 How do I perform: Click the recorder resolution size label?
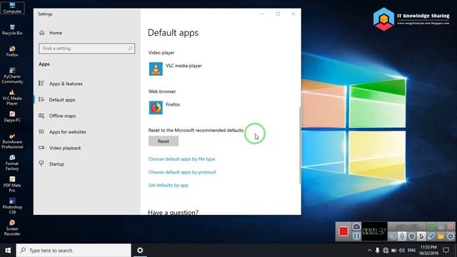pos(407,227)
